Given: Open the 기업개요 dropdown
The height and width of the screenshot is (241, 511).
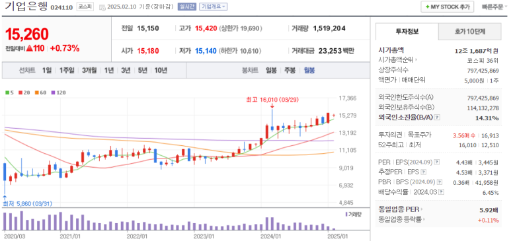Looking at the screenshot, I should point(213,7).
